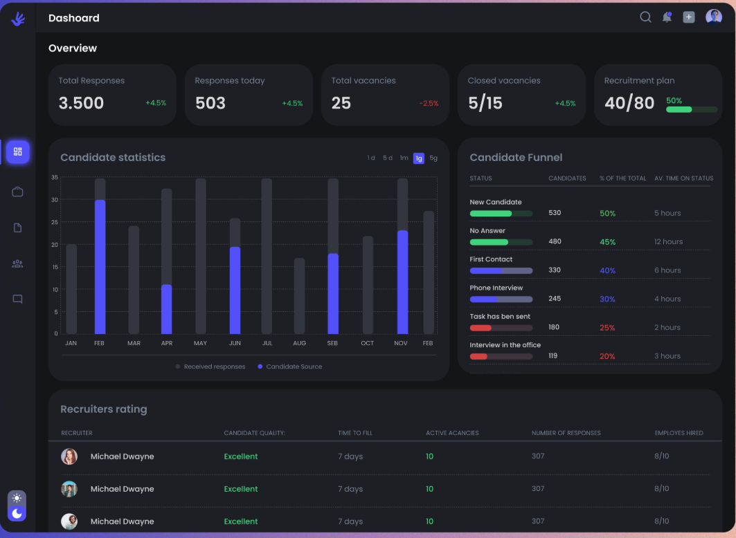Switch to light mode sun toggle
Image resolution: width=736 pixels, height=538 pixels.
tap(17, 498)
